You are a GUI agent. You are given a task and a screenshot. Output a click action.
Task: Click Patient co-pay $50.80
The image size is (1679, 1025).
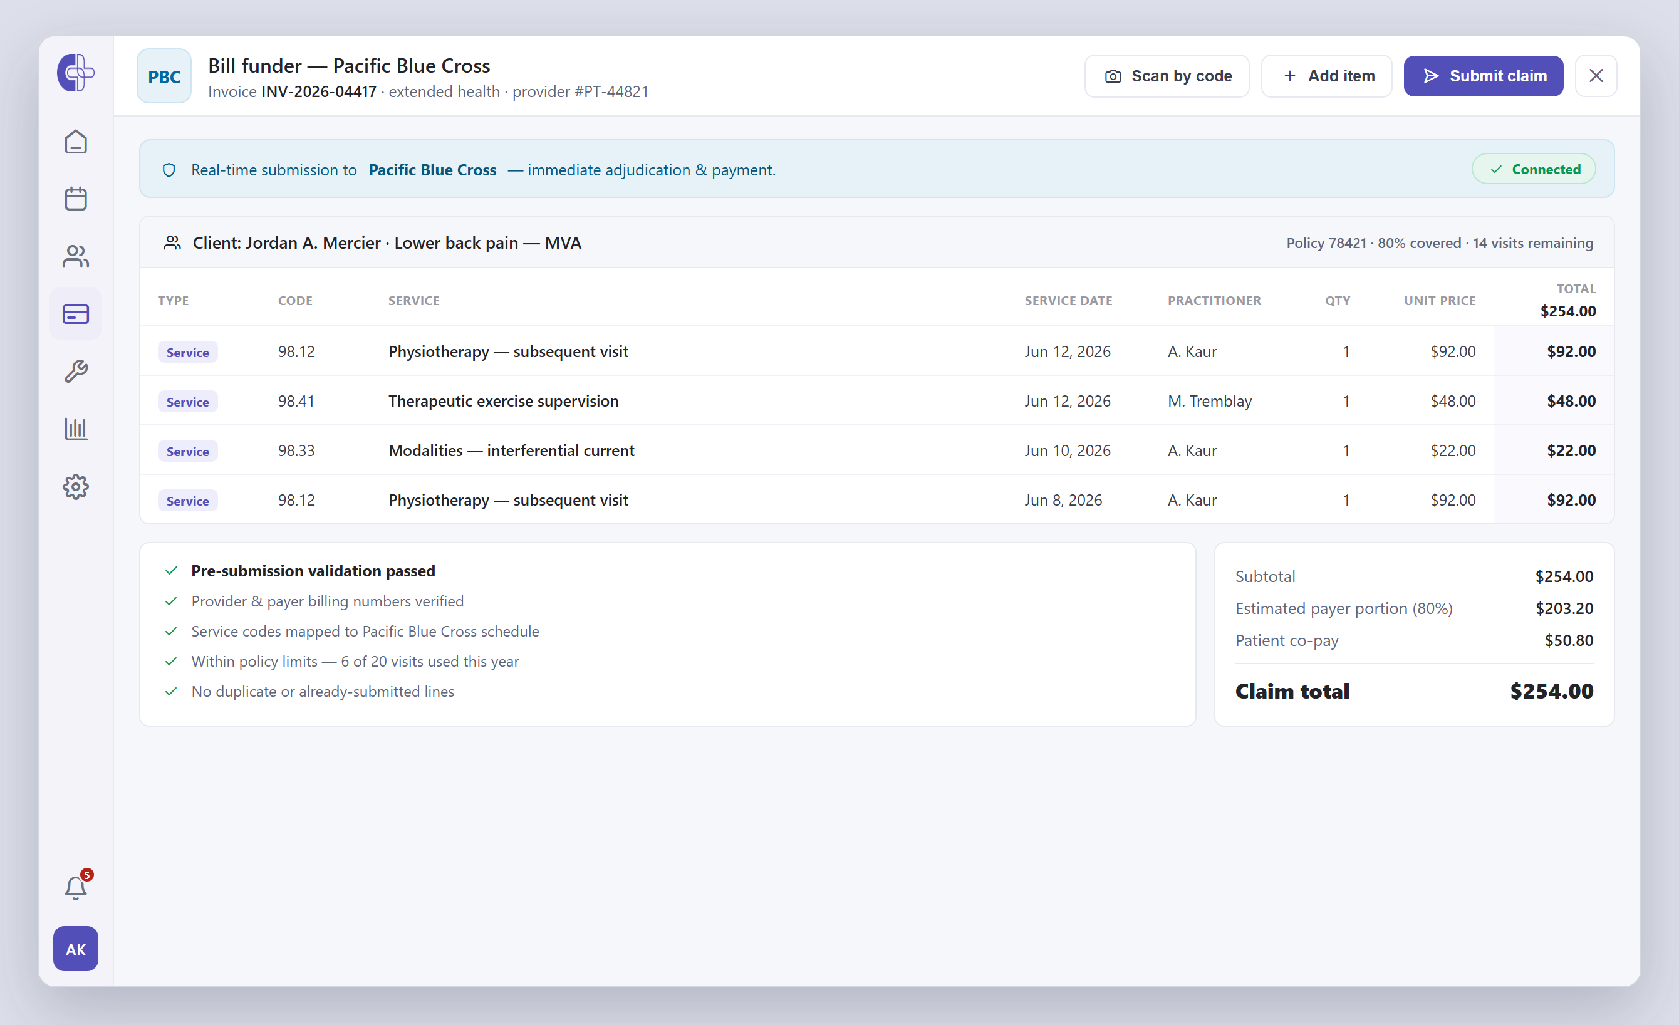[1569, 640]
